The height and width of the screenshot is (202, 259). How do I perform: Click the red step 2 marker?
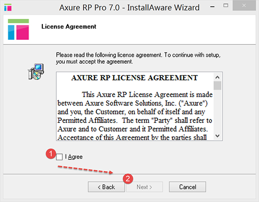click(x=128, y=179)
